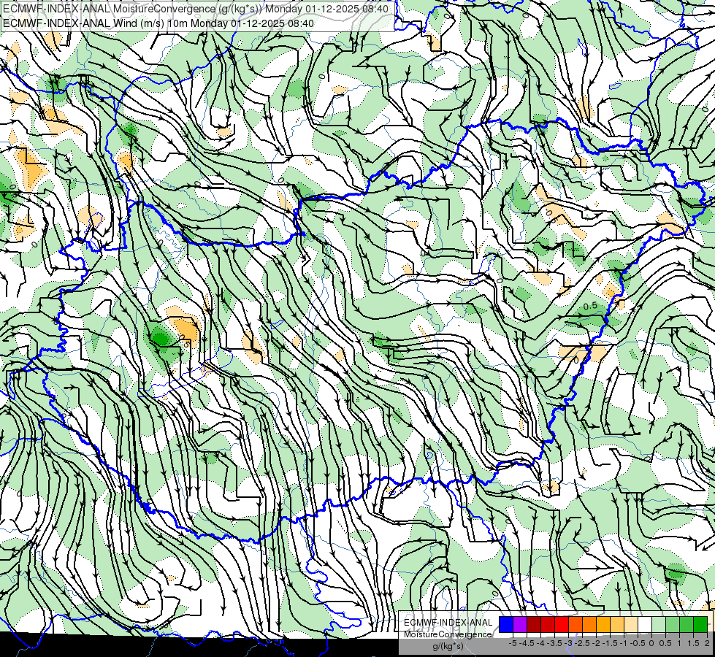Click the Wind (m/s) 10m title line
The width and height of the screenshot is (715, 657).
[158, 23]
